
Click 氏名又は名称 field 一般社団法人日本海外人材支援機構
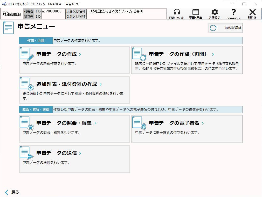(x=127, y=11)
